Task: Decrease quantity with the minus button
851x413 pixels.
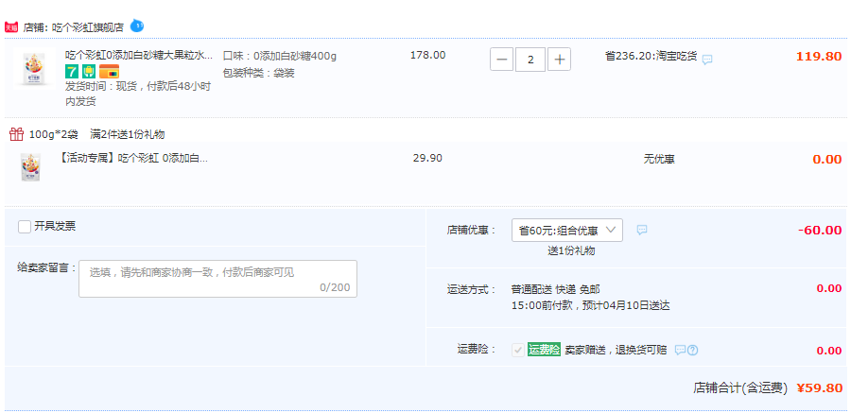Action: [x=501, y=60]
